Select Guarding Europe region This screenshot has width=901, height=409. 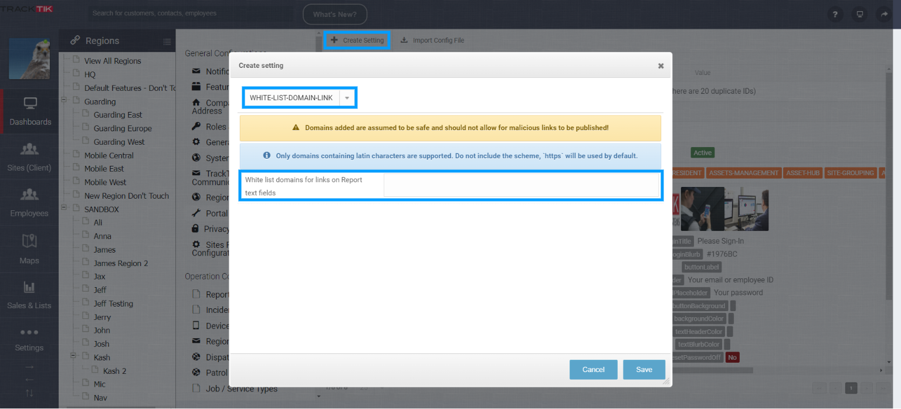click(123, 128)
